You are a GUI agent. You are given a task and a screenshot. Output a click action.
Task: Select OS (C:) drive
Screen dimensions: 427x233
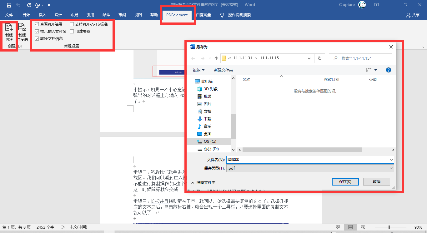point(208,141)
